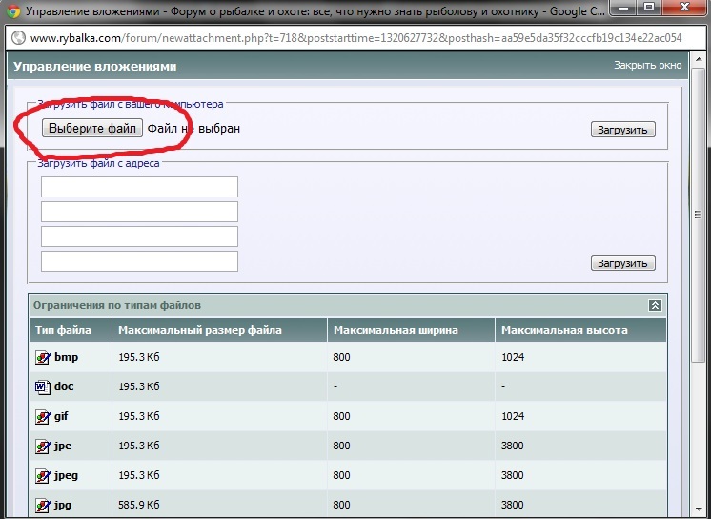This screenshot has width=711, height=519.
Task: Click the jpeg file type icon
Action: tap(42, 476)
